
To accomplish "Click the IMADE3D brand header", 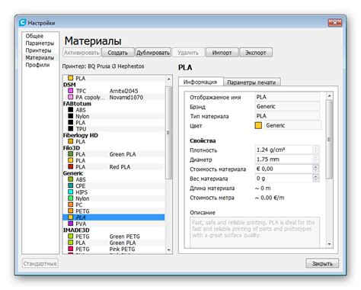I will click(76, 230).
